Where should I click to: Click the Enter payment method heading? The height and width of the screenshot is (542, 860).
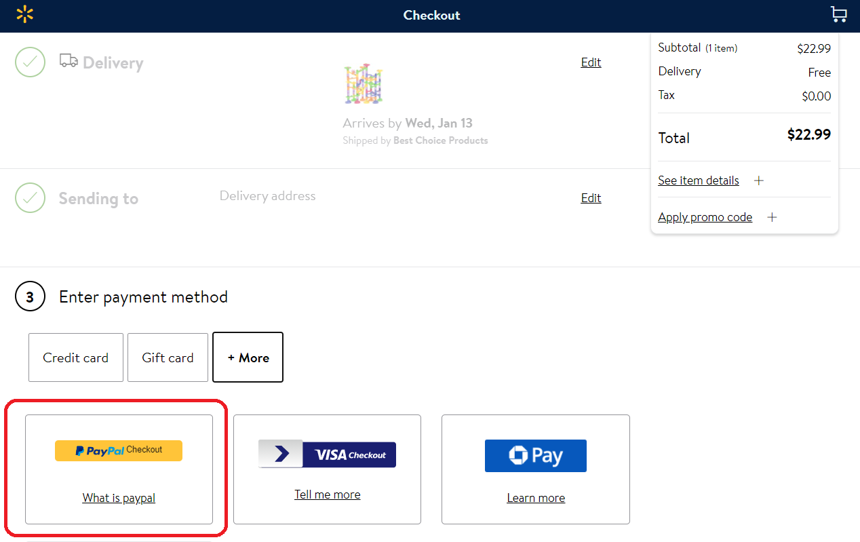[144, 297]
